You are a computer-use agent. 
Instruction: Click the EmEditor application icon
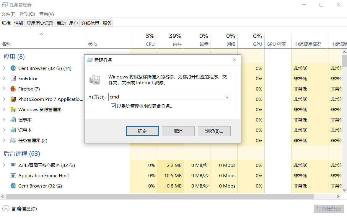(x=13, y=78)
